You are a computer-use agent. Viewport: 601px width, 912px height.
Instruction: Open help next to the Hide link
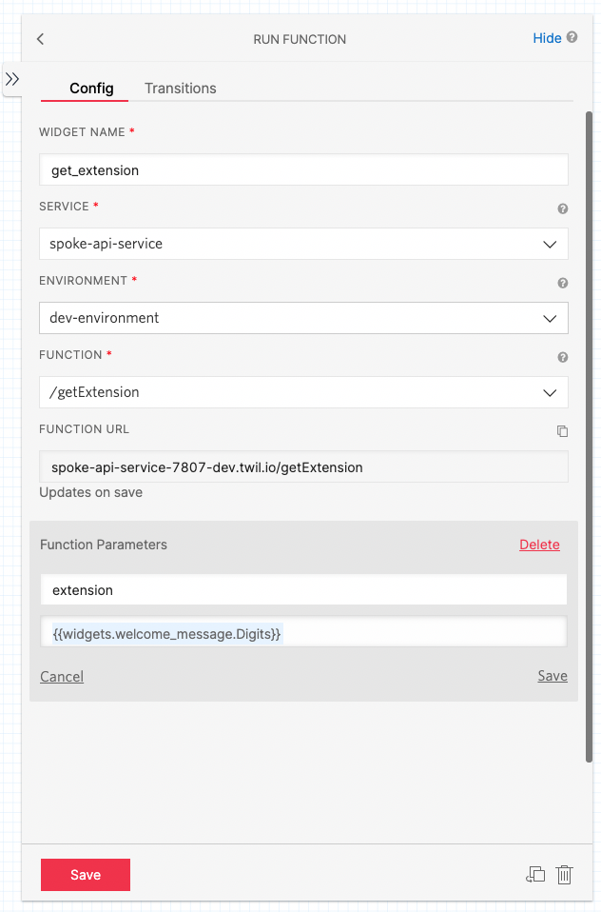tap(572, 38)
